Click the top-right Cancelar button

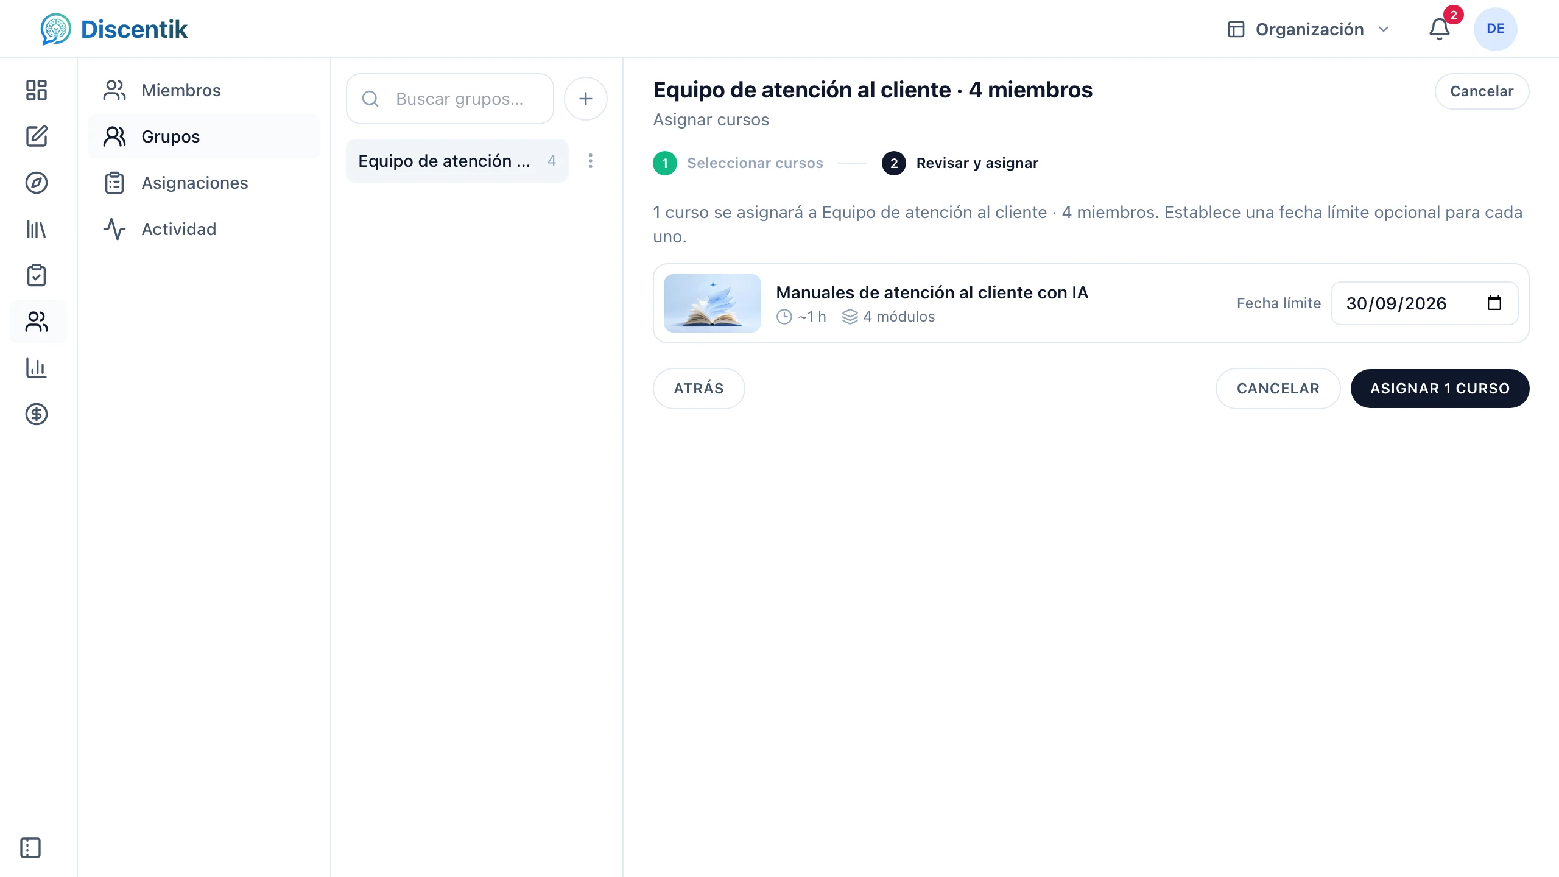tap(1482, 91)
